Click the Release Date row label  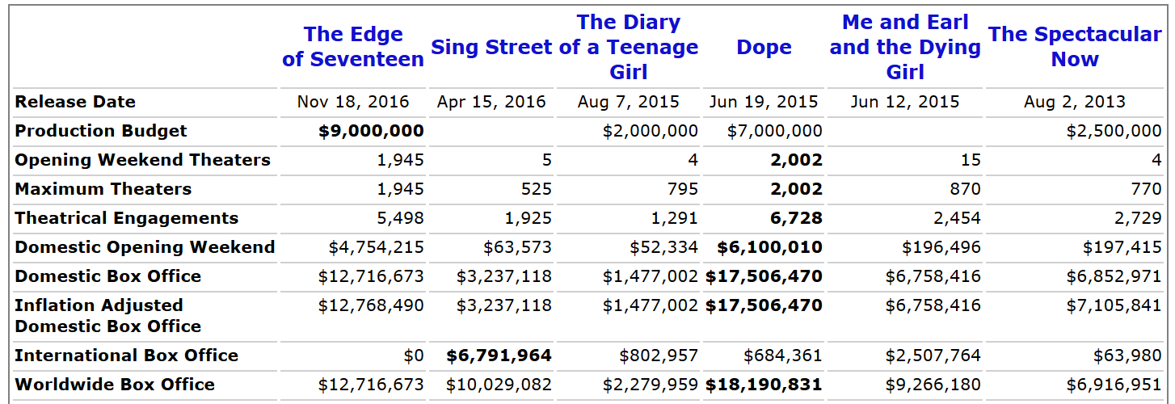75,102
